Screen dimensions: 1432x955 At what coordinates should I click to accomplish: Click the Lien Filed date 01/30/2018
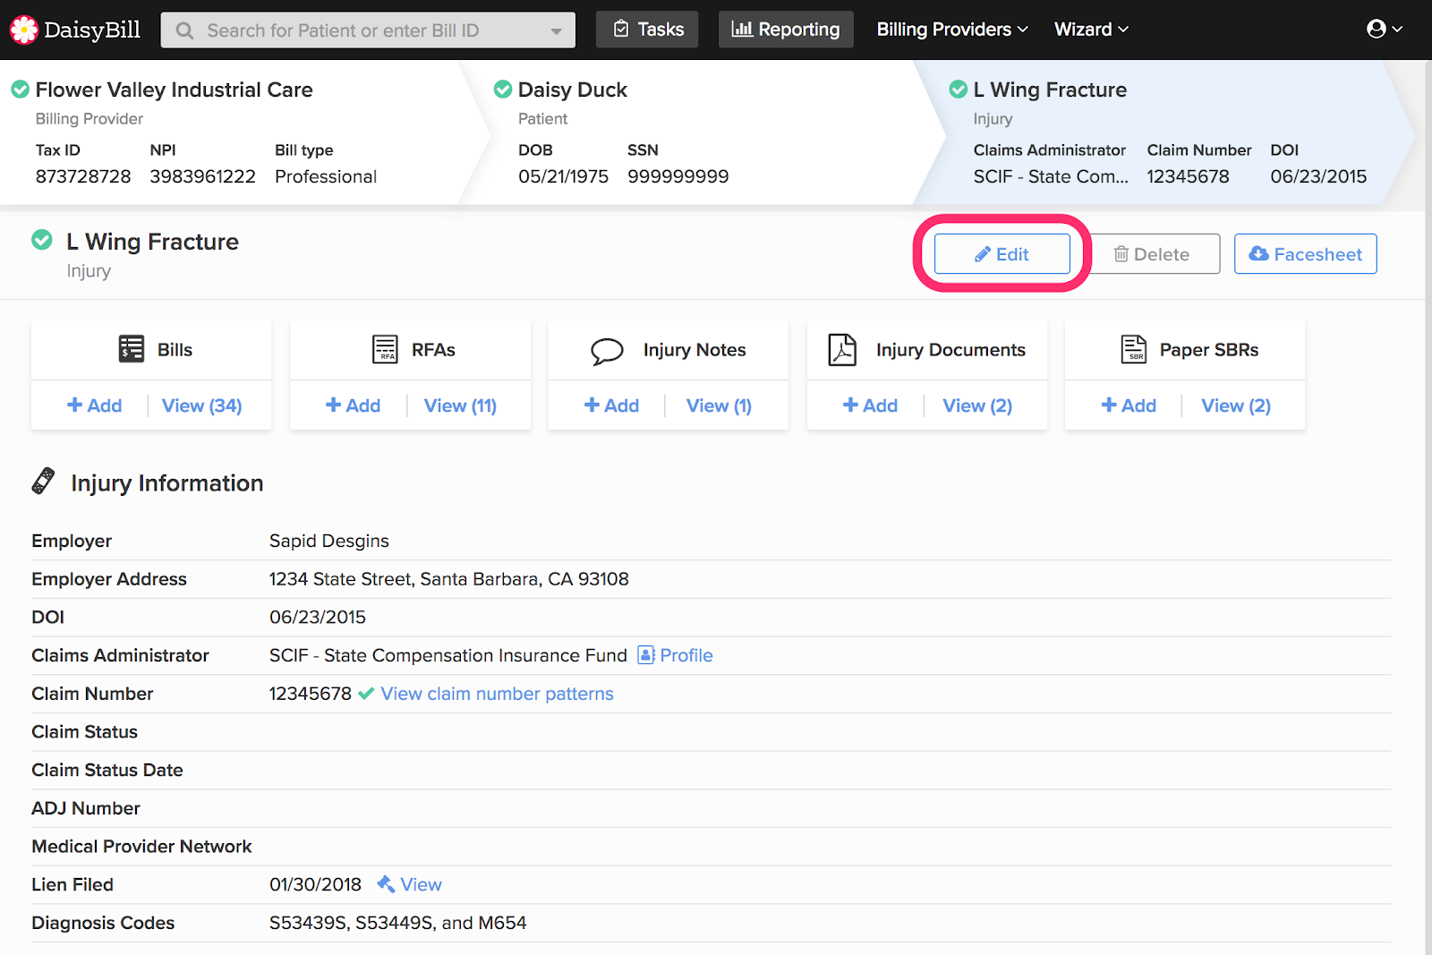[x=316, y=884]
